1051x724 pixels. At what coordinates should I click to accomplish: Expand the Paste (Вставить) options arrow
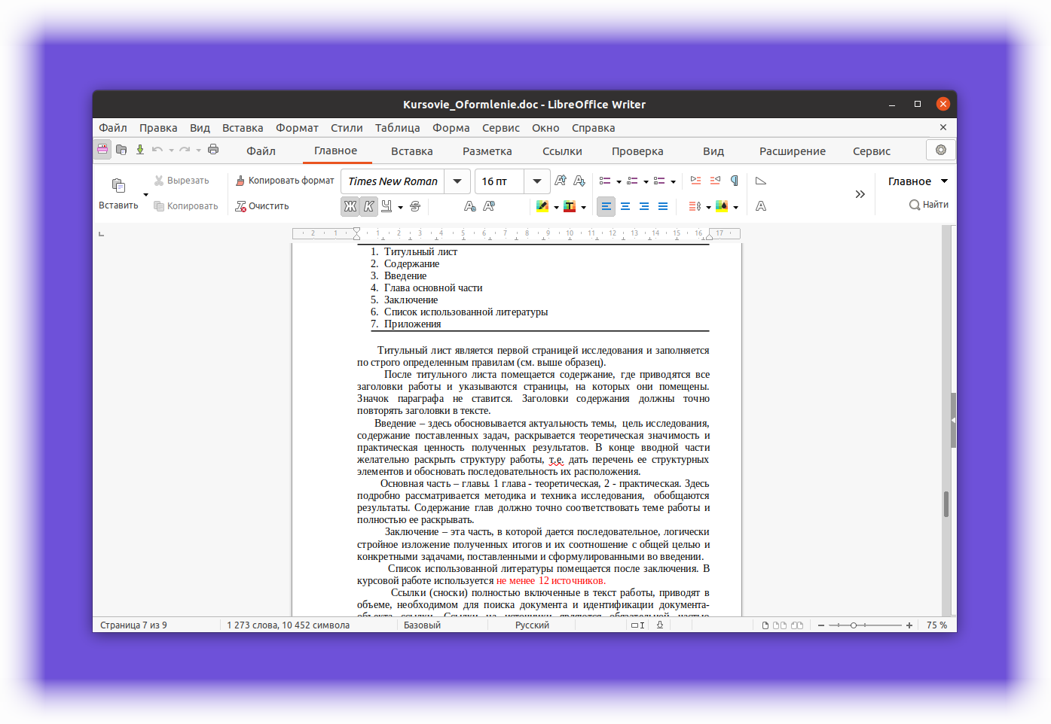click(145, 195)
